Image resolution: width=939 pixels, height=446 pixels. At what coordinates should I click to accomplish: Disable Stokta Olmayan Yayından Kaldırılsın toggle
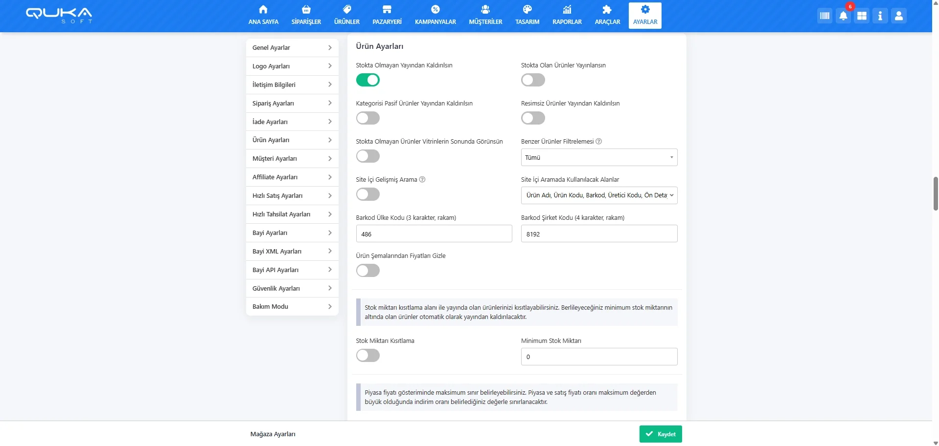(368, 80)
